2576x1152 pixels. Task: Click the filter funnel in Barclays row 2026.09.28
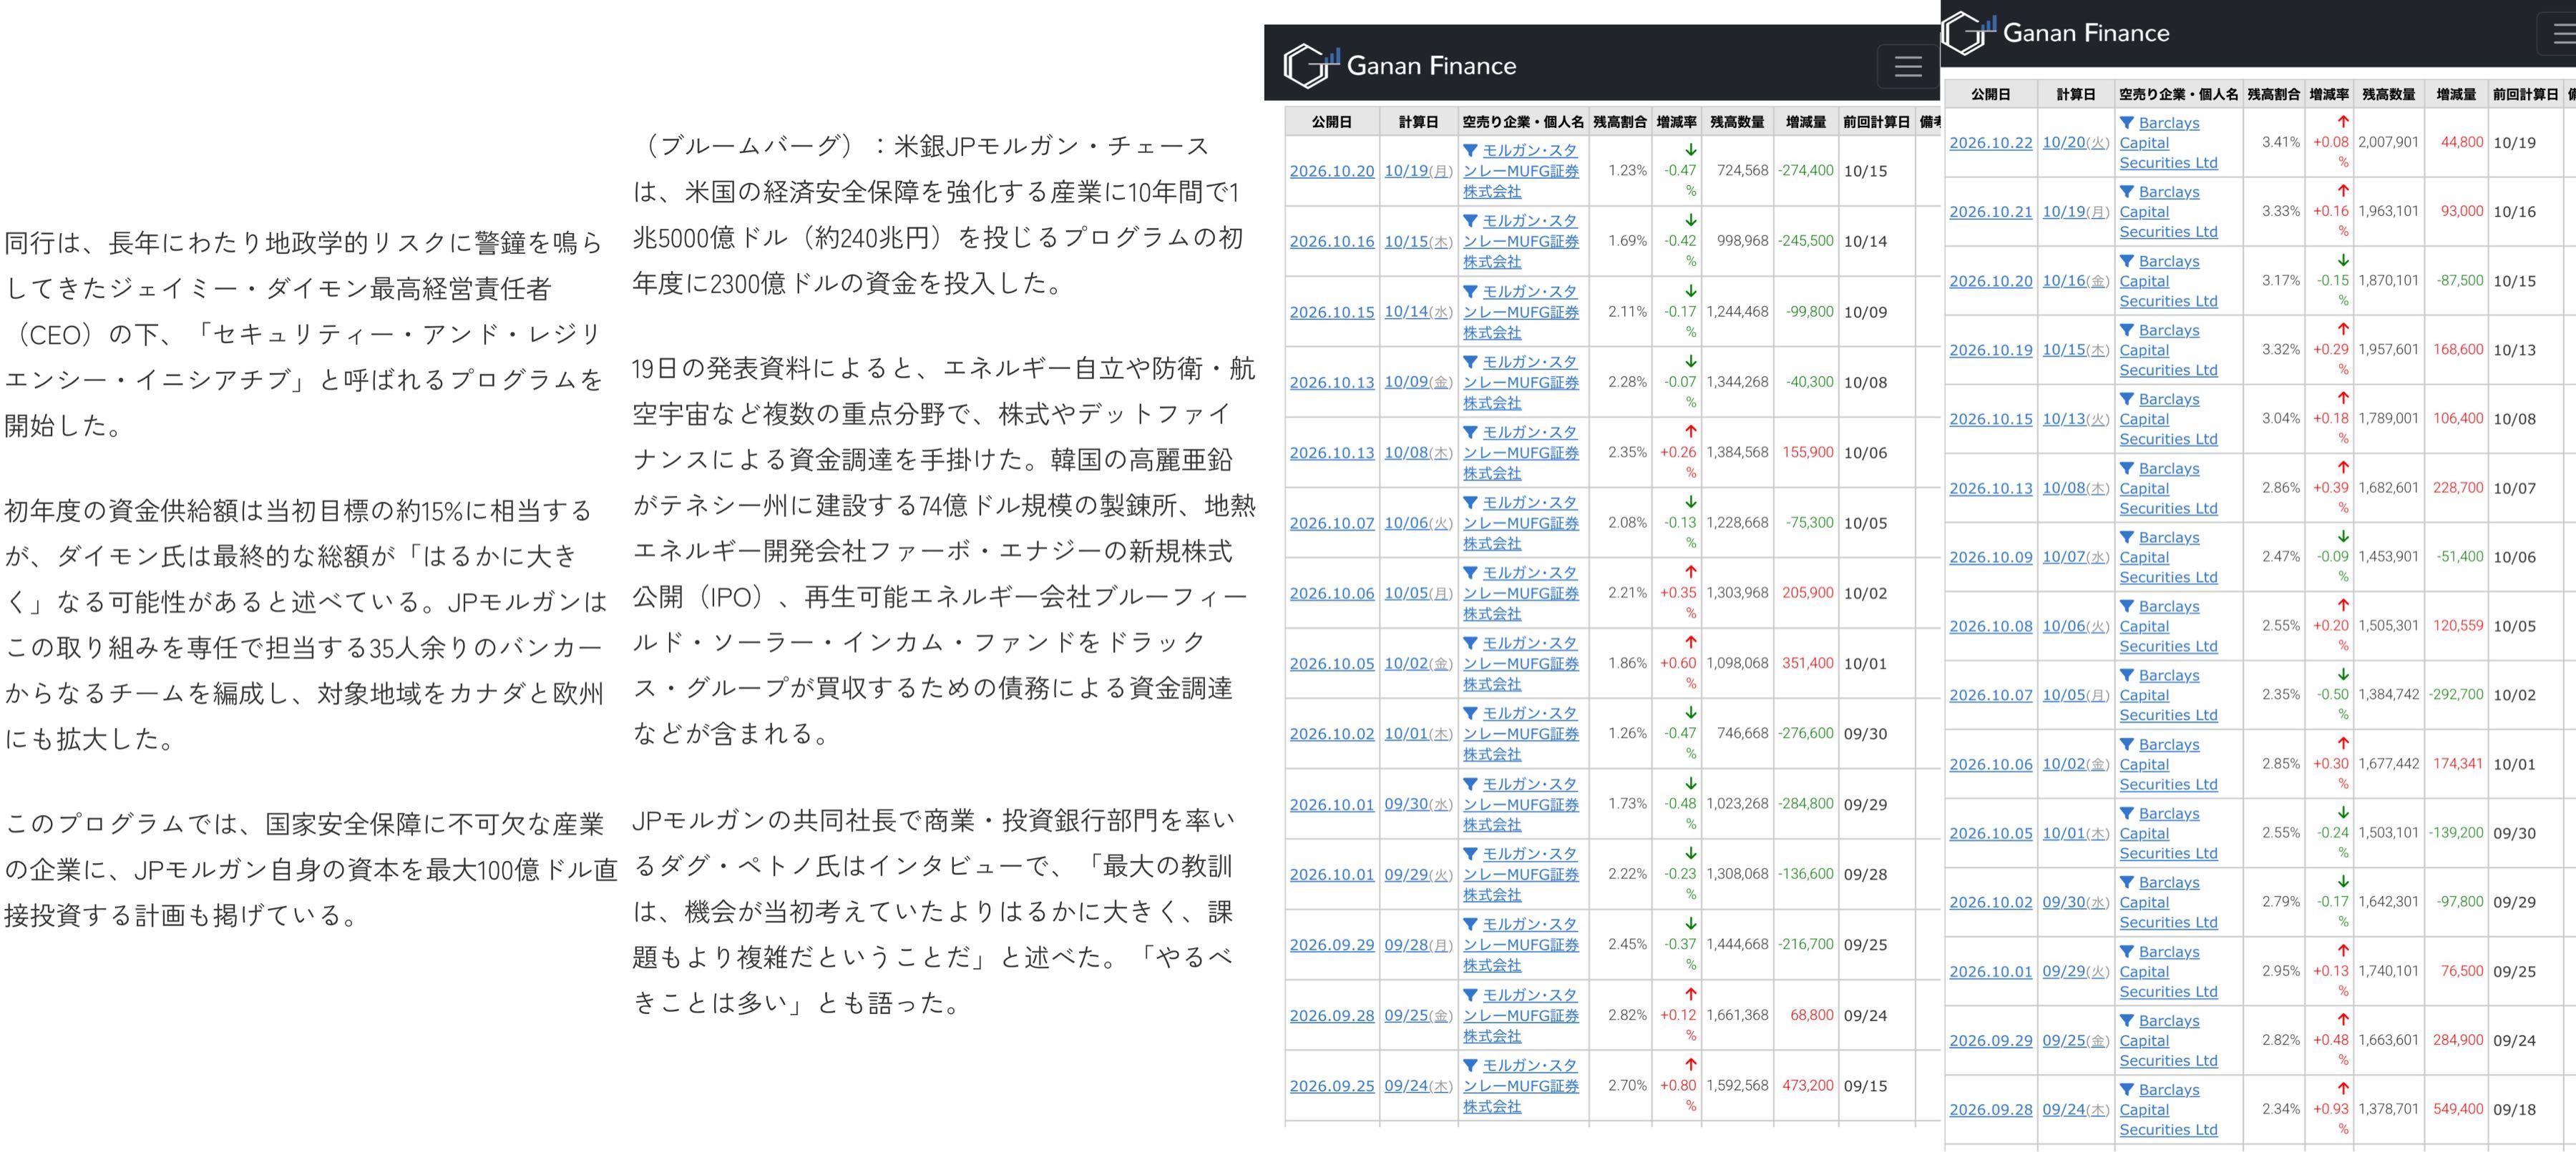pyautogui.click(x=2127, y=1090)
